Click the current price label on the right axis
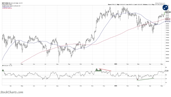171x97 pixels. click(x=168, y=12)
